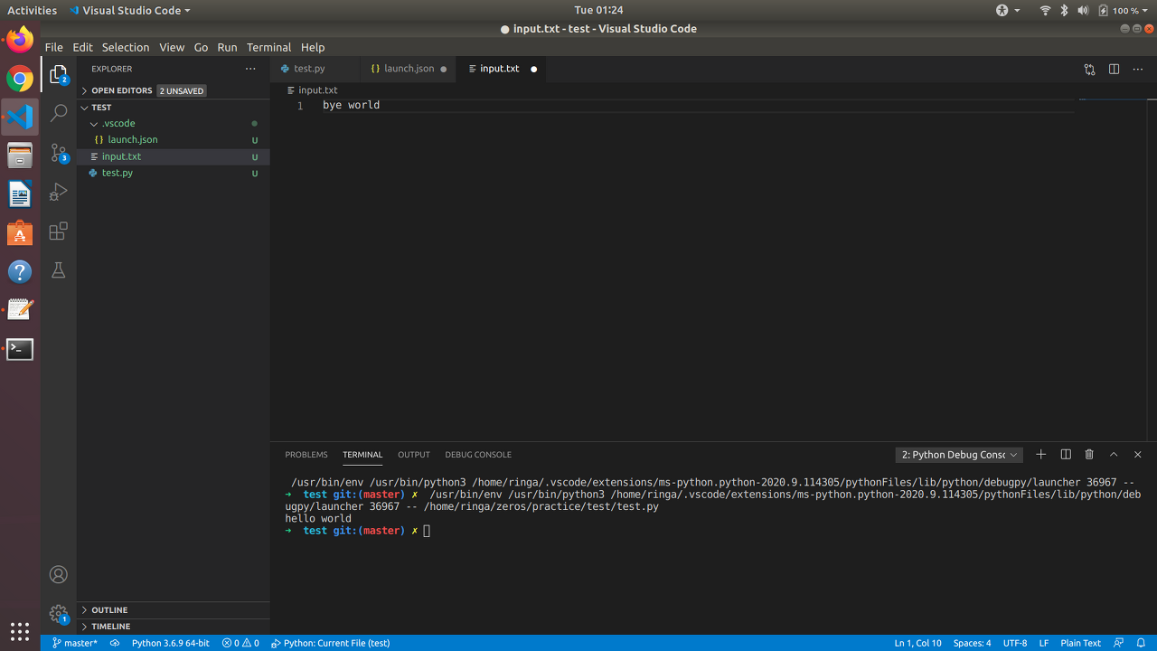
Task: Select Python 3.6.9 64-bit interpreter
Action: pos(170,643)
